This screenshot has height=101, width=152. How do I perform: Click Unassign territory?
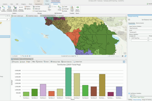coord(65,9)
